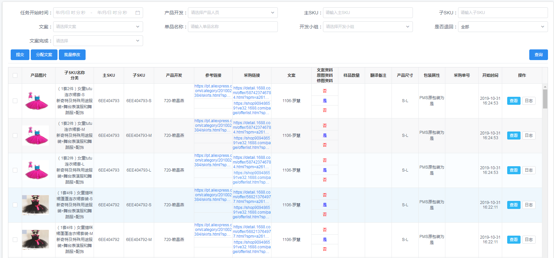554x258 pixels.
Task: Open the 产品开发 dropdown
Action: pos(233,13)
